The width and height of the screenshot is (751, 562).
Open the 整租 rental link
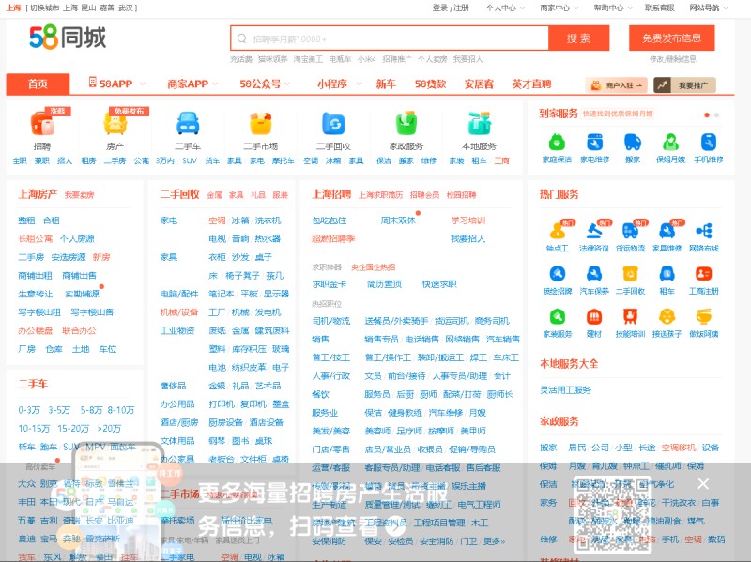click(x=26, y=220)
